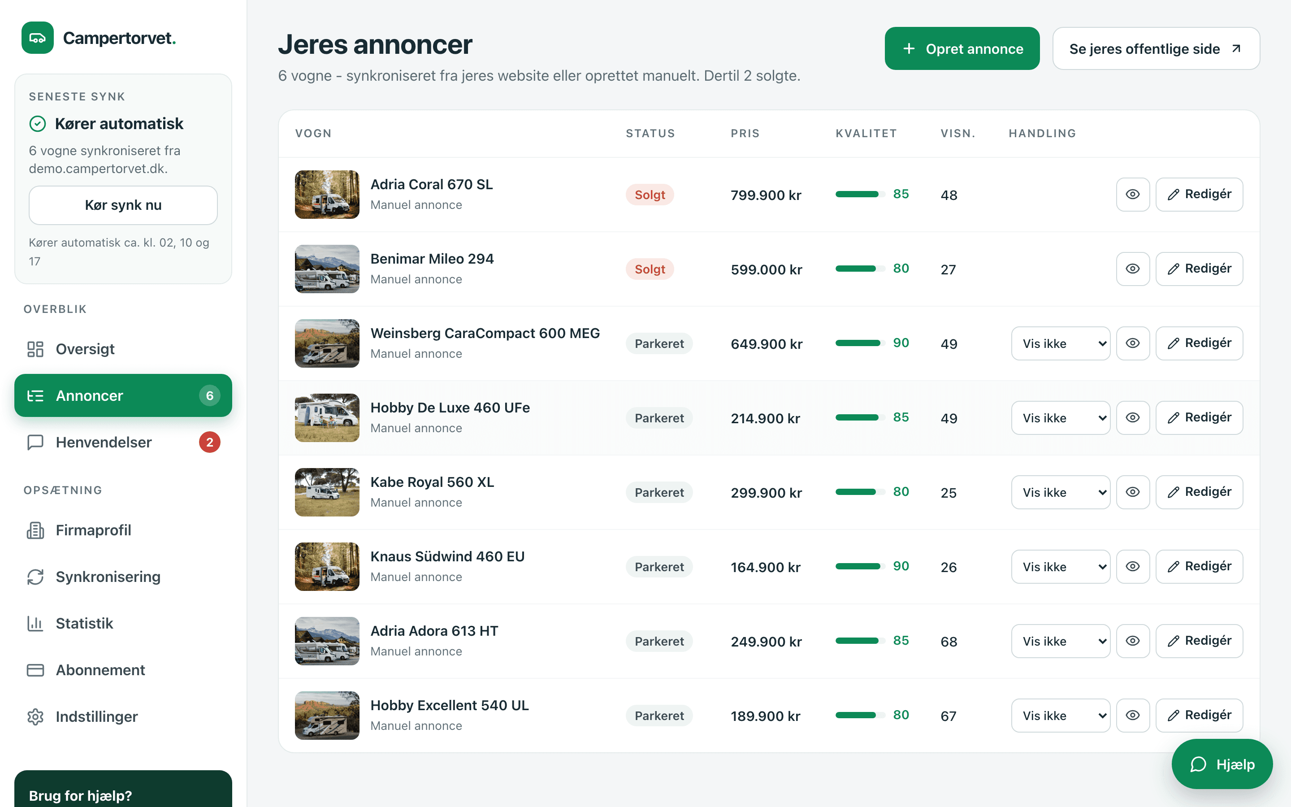Navigate to Synkronisering

(x=123, y=577)
